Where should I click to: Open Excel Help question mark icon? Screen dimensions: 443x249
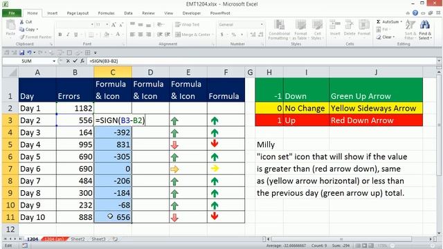pos(415,13)
